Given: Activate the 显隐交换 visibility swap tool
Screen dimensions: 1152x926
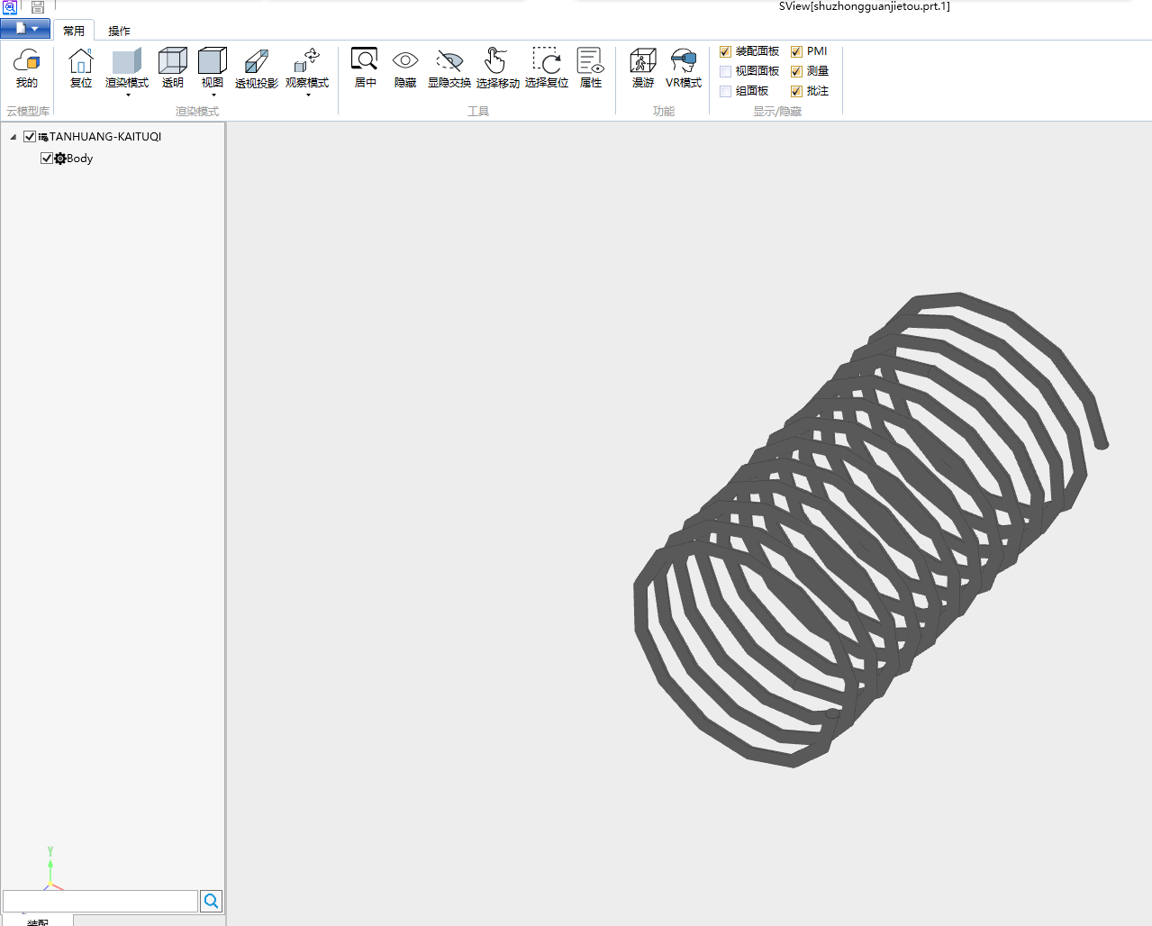Looking at the screenshot, I should (449, 68).
